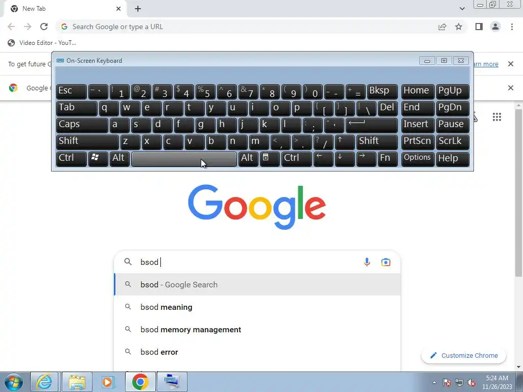This screenshot has height=392, width=523.
Task: Click the PgDn key
Action: (453, 108)
